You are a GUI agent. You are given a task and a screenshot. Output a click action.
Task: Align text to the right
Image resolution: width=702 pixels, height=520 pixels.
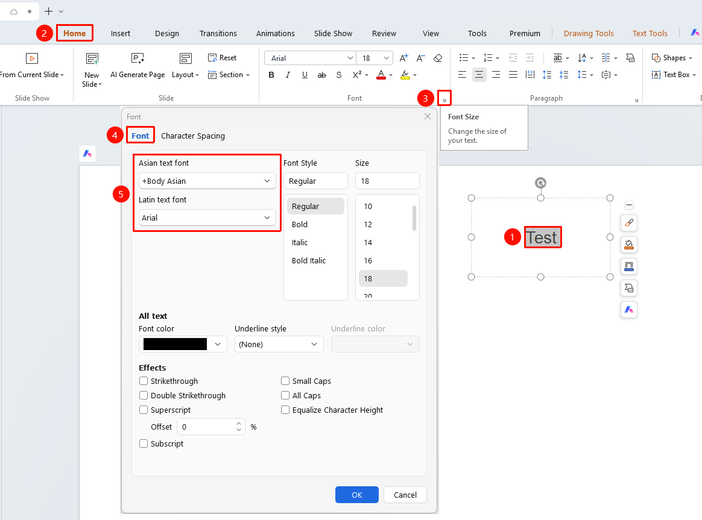(x=496, y=75)
